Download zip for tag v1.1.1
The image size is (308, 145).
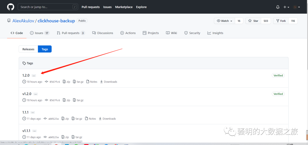(x=65, y=137)
